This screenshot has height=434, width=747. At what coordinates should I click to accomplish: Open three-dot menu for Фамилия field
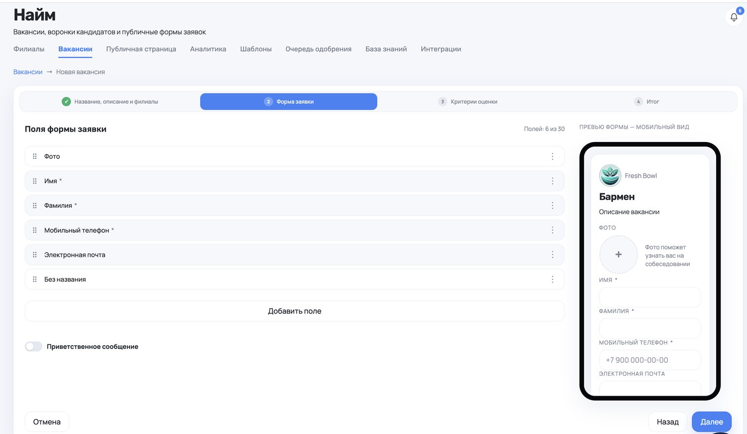click(552, 205)
